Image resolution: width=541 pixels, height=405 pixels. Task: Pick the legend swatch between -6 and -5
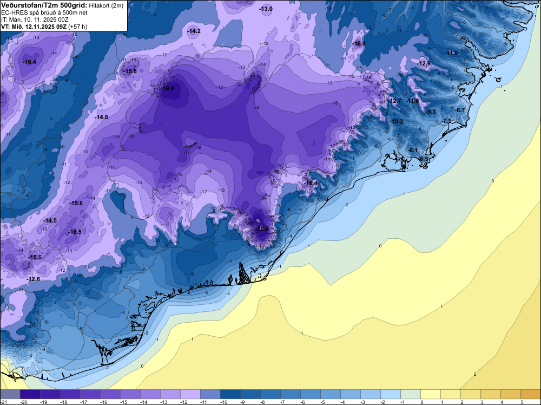coord(311,394)
